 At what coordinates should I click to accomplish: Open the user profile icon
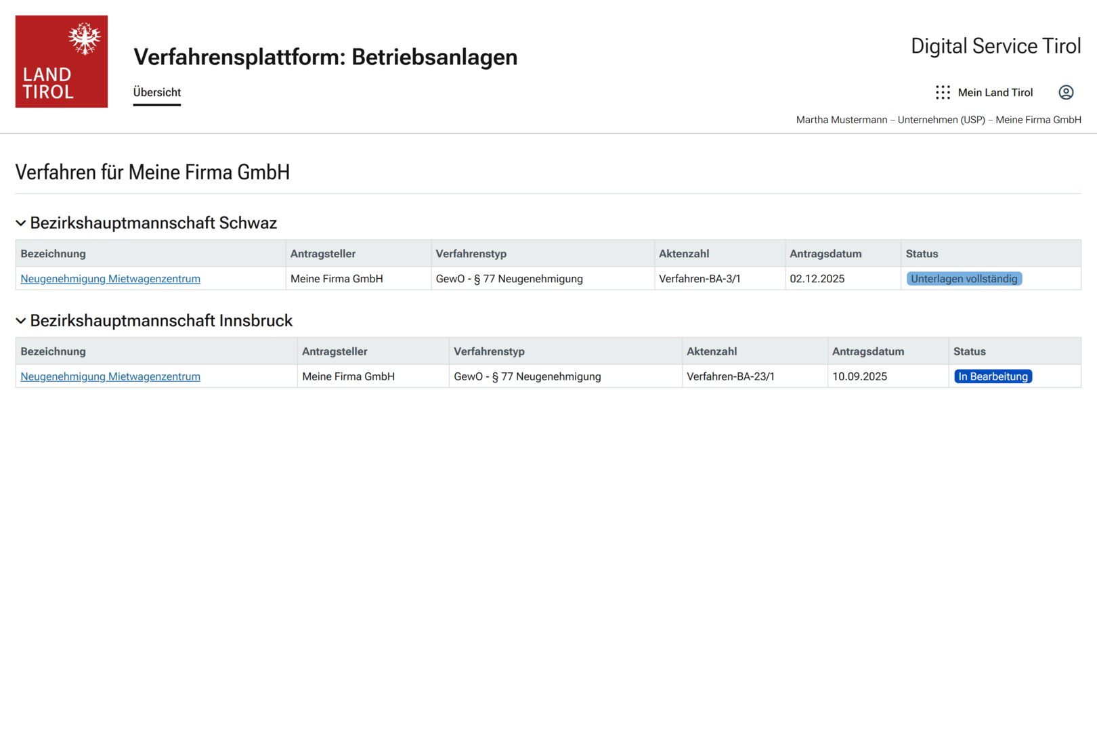coord(1066,93)
